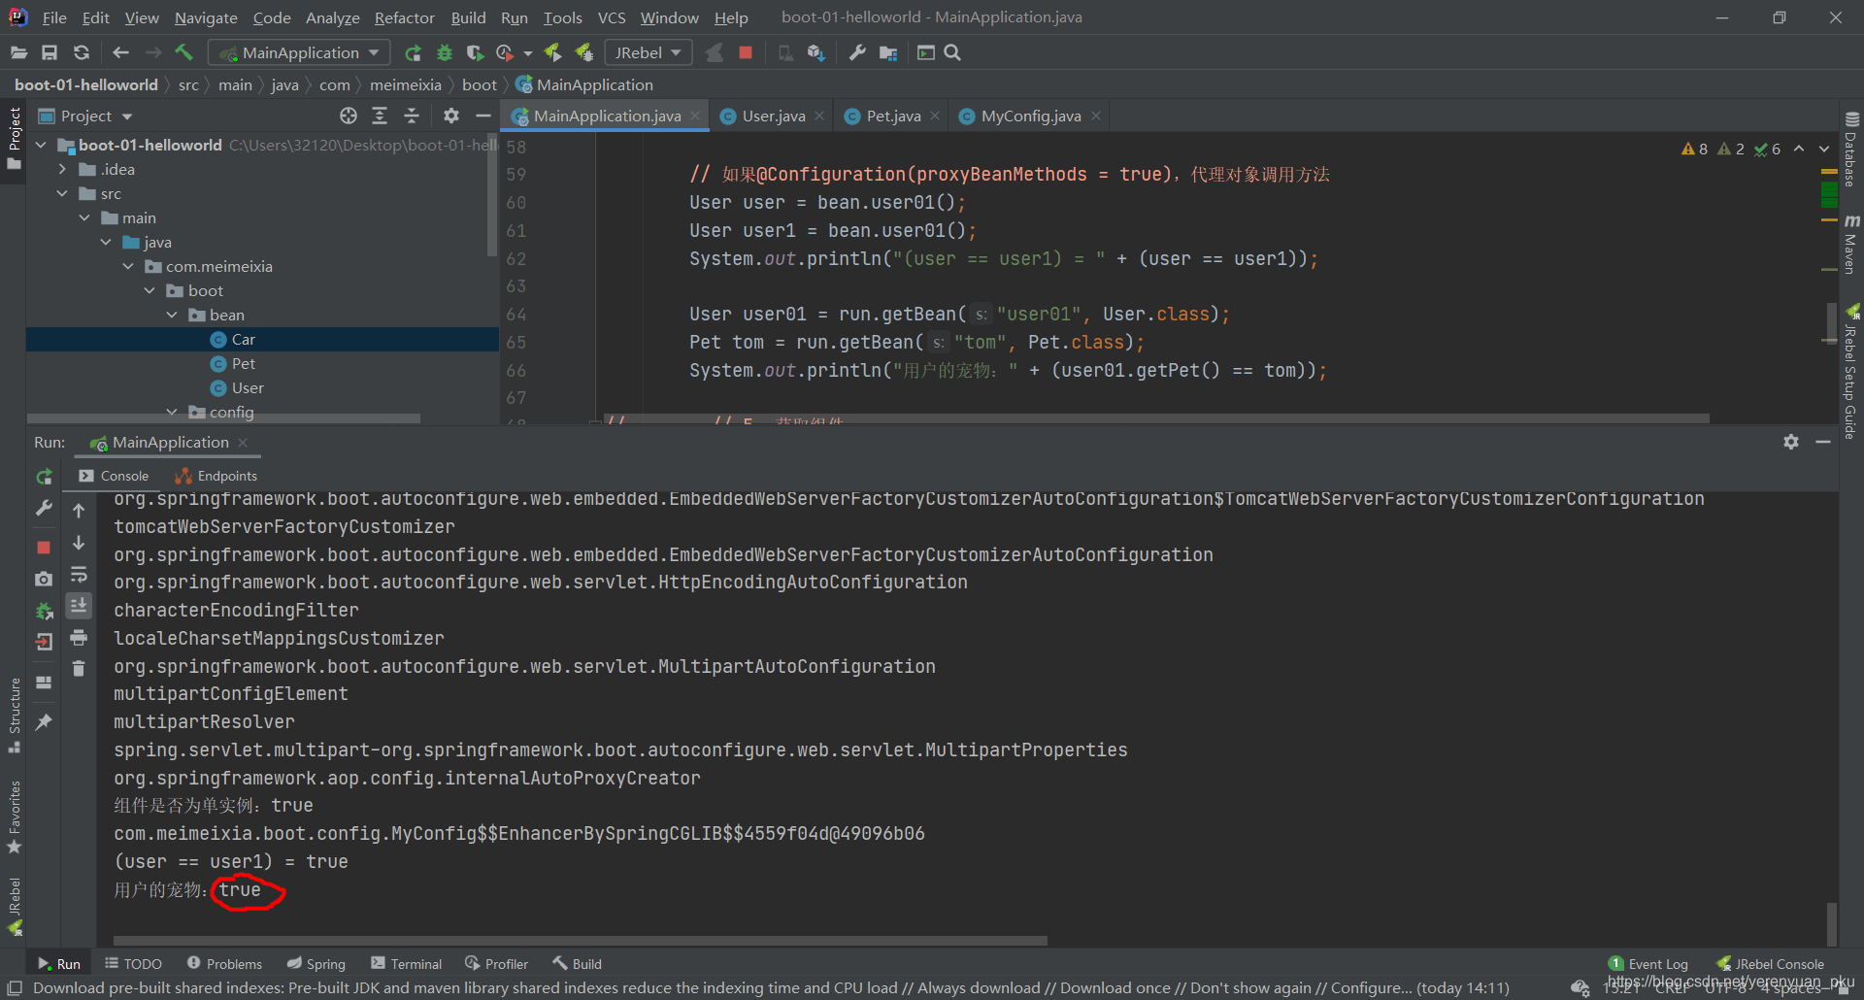The image size is (1864, 1000).
Task: Collapse all in Project panel
Action: pos(412,116)
